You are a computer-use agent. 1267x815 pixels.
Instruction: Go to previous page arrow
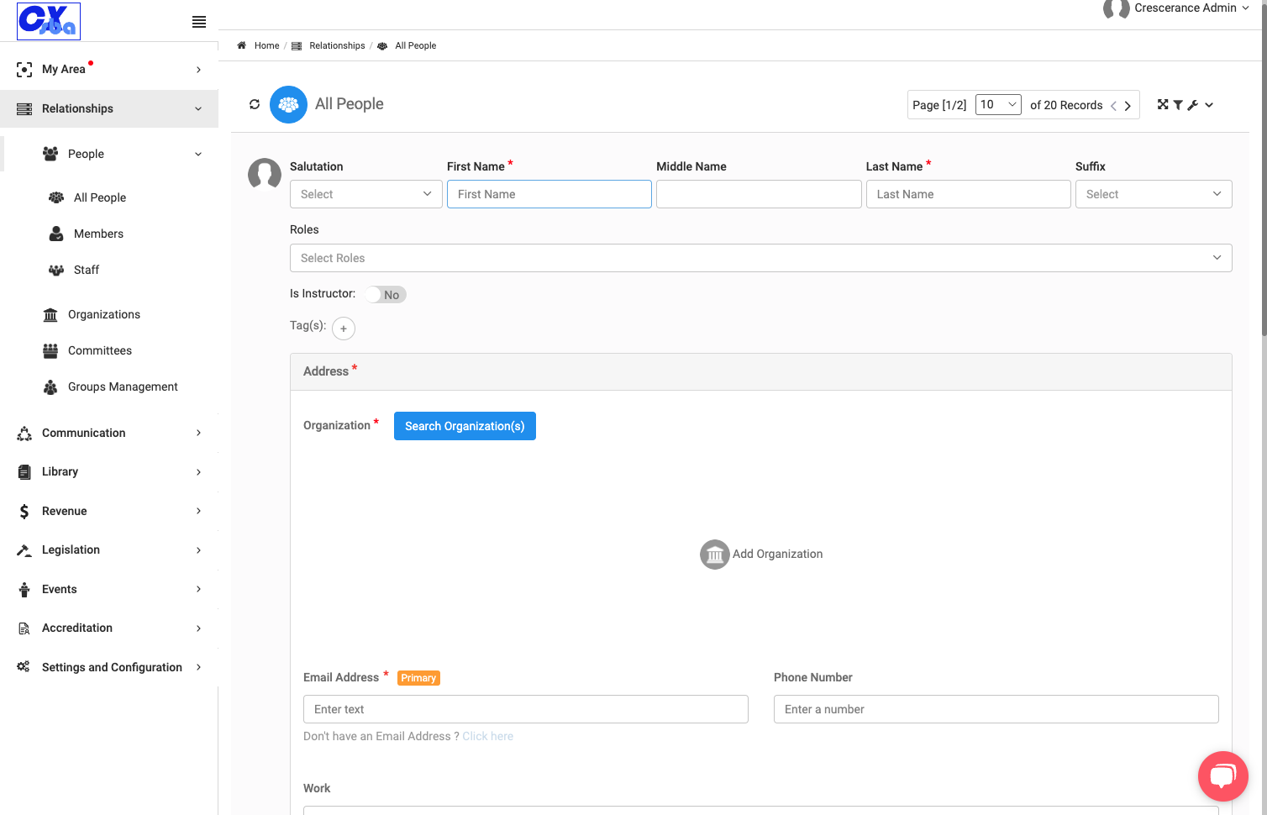pyautogui.click(x=1113, y=106)
